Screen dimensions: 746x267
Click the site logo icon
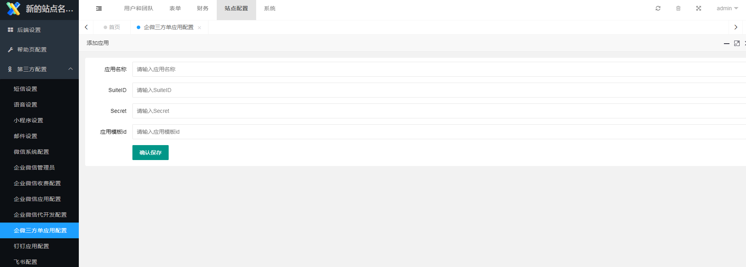13,9
